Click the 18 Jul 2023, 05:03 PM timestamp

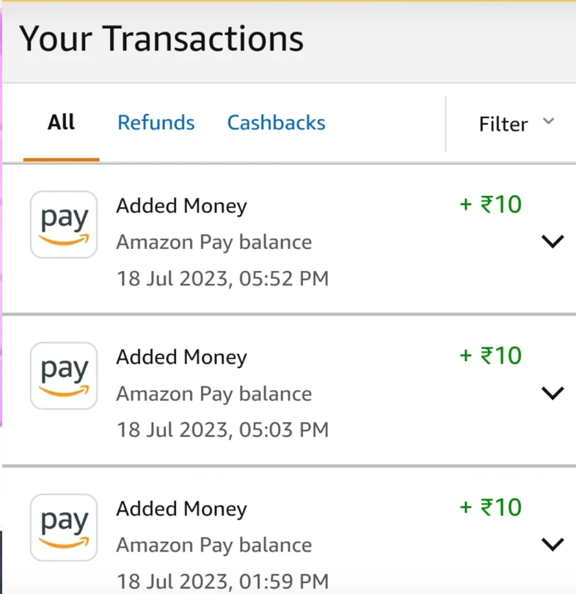pos(222,430)
